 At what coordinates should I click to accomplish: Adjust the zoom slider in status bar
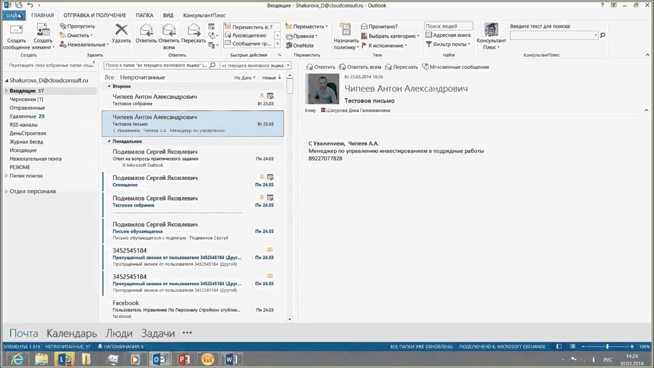(607, 347)
